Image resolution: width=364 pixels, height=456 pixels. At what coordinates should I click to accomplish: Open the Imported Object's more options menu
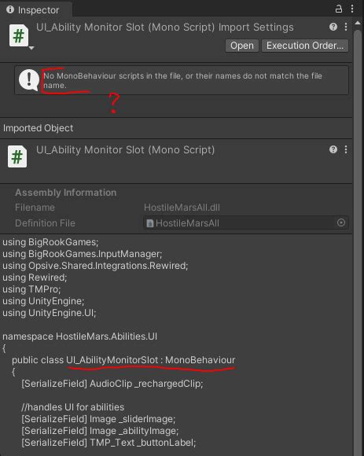point(346,149)
